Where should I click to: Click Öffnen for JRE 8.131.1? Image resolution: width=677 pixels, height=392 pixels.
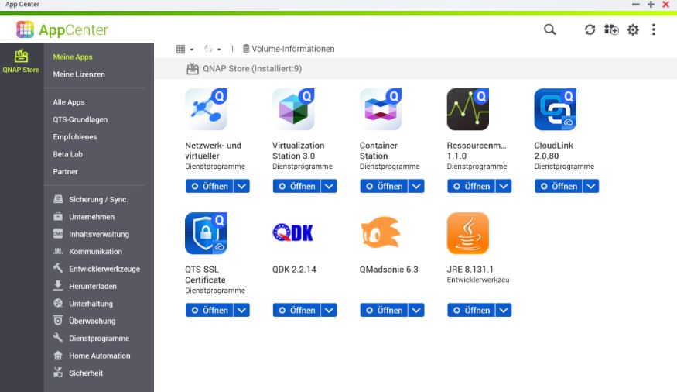[471, 311]
